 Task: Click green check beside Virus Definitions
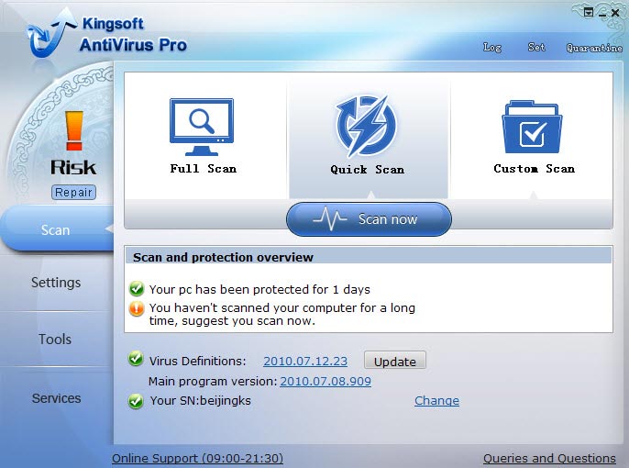pyautogui.click(x=136, y=359)
